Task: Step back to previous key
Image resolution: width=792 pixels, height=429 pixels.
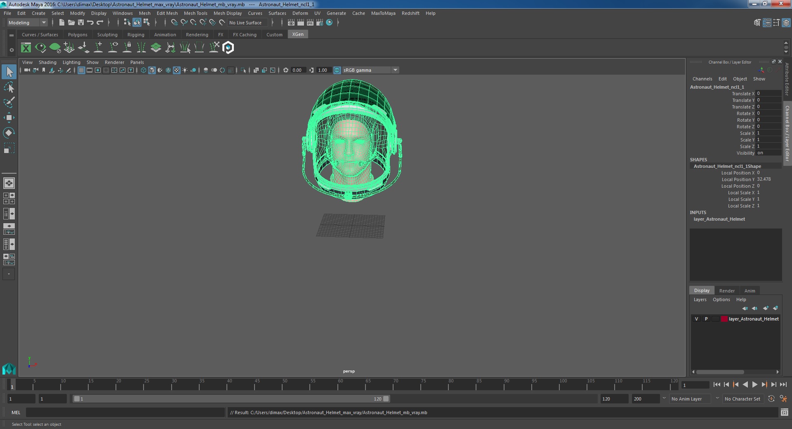Action: click(735, 384)
